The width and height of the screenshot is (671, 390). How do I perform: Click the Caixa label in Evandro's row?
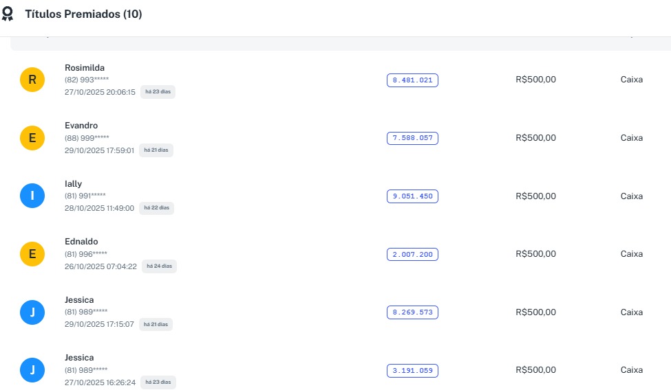coord(631,138)
